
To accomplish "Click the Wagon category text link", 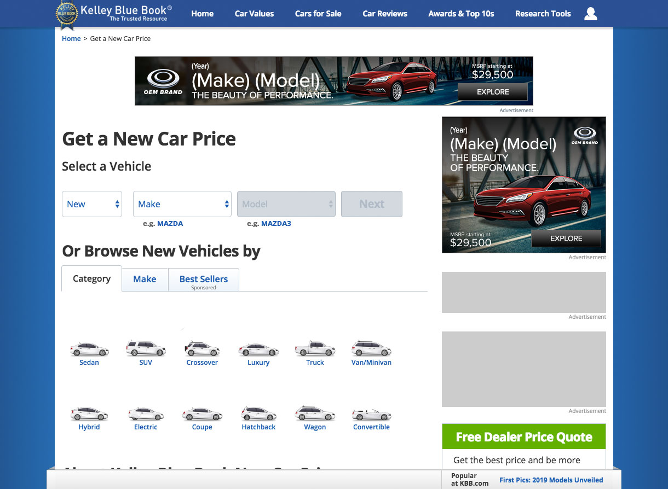I will click(315, 427).
